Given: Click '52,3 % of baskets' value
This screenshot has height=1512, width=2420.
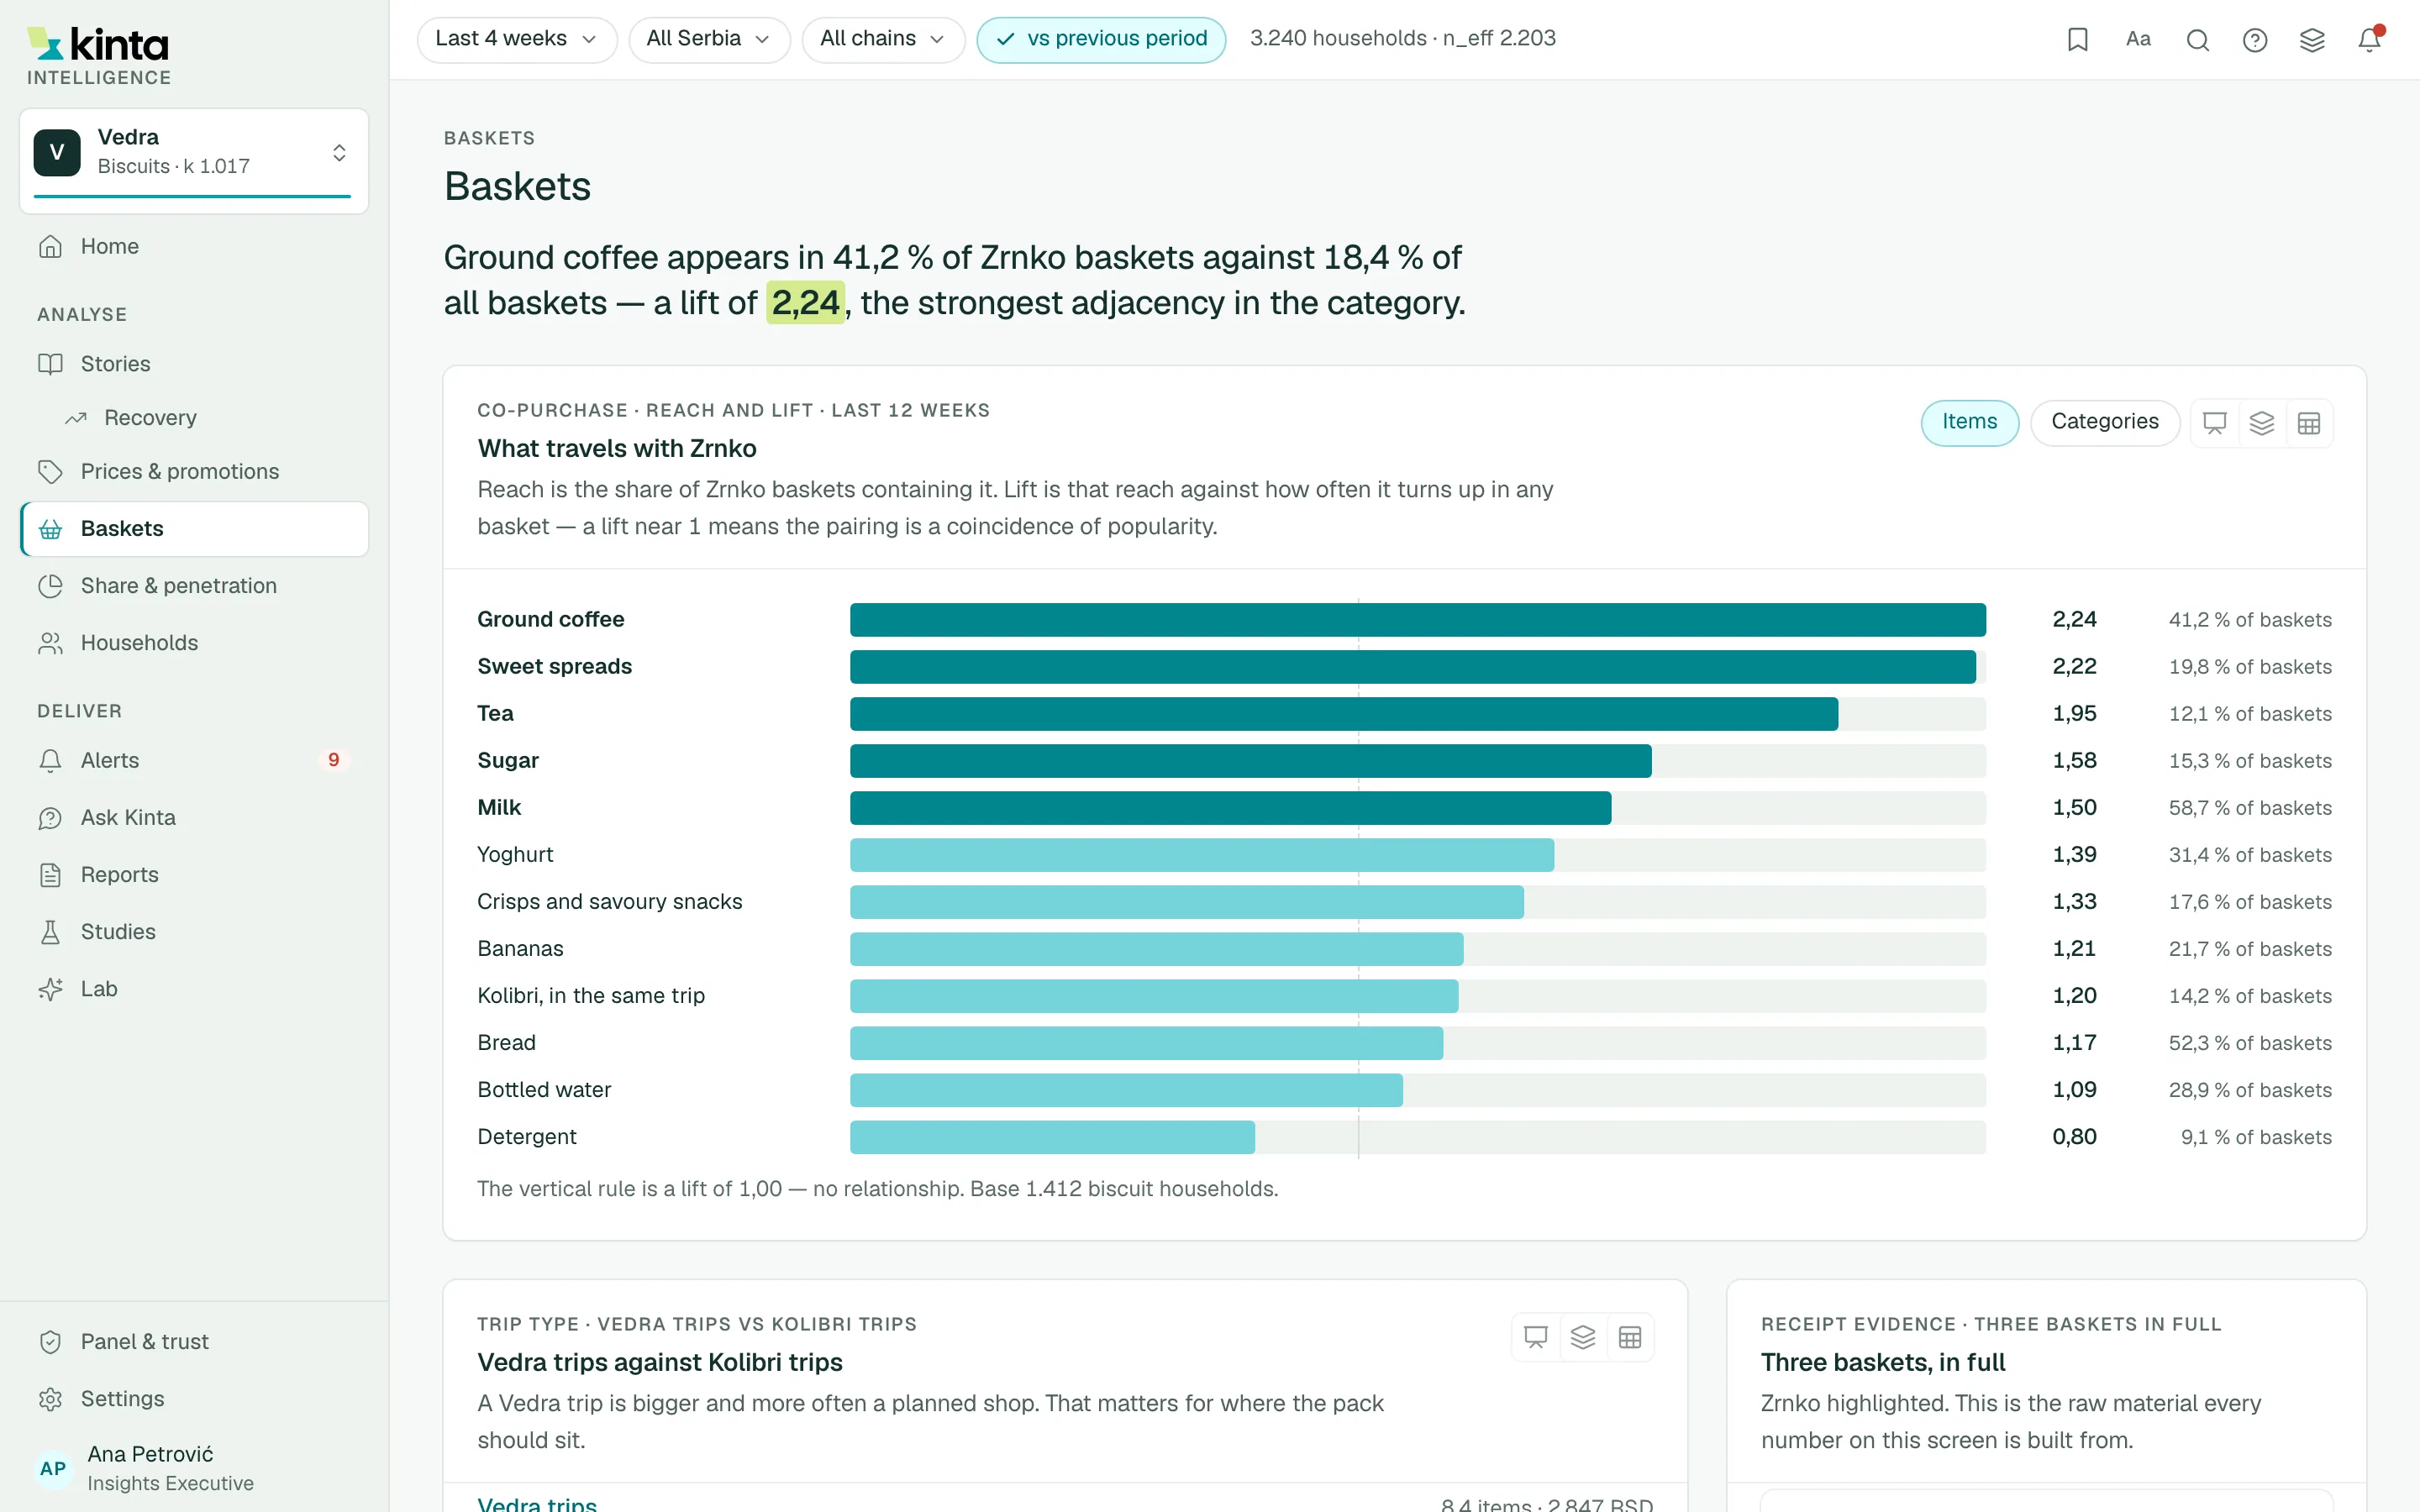Looking at the screenshot, I should click(x=2250, y=1043).
